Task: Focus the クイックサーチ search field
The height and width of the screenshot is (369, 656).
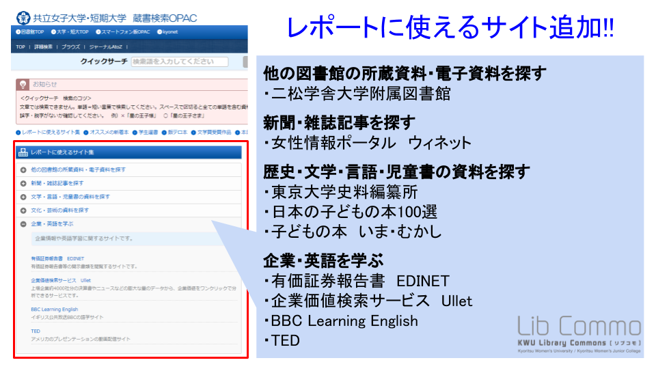Action: 180,61
